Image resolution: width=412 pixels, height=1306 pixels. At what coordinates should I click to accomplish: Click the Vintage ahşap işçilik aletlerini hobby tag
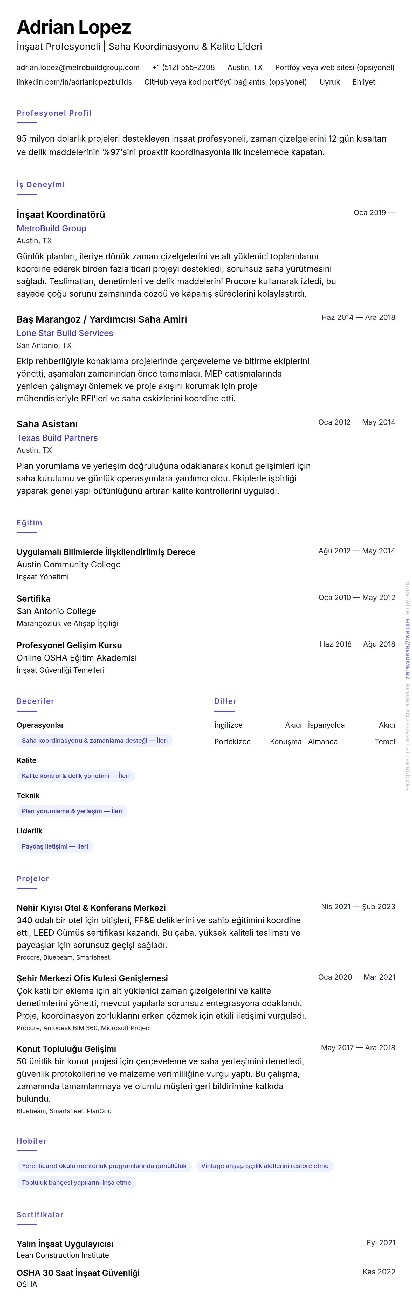(264, 1166)
